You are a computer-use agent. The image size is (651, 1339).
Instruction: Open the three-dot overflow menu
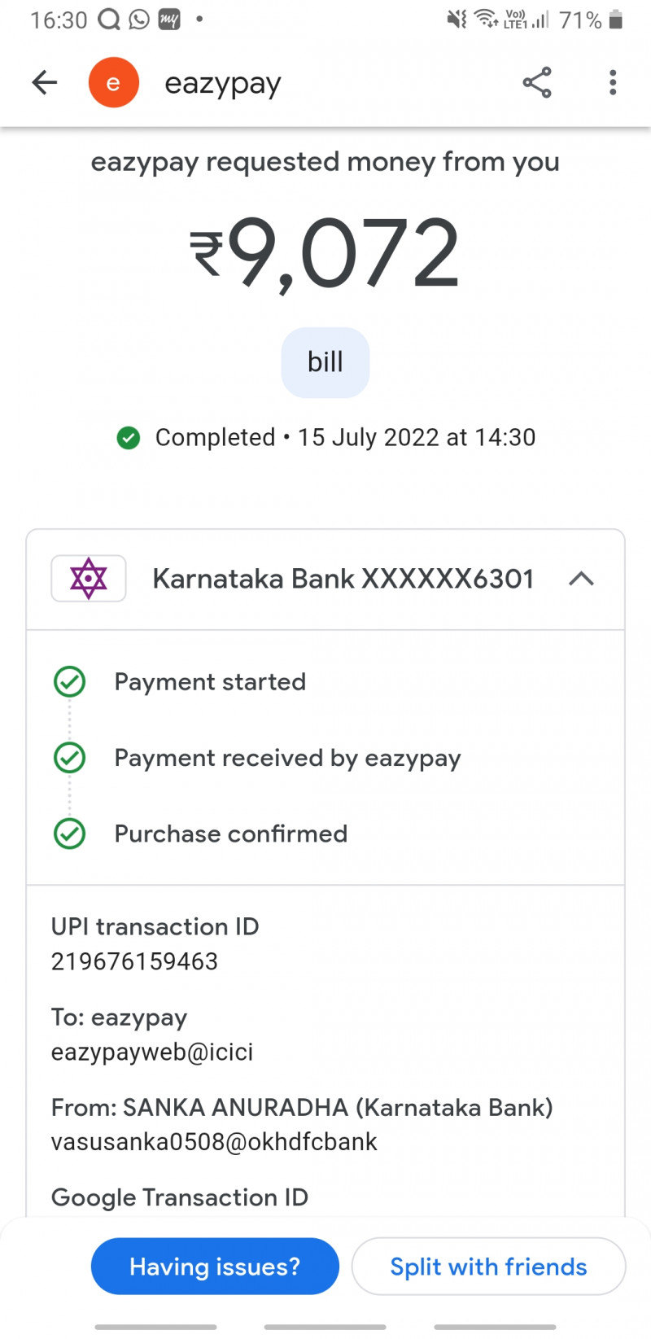(613, 82)
